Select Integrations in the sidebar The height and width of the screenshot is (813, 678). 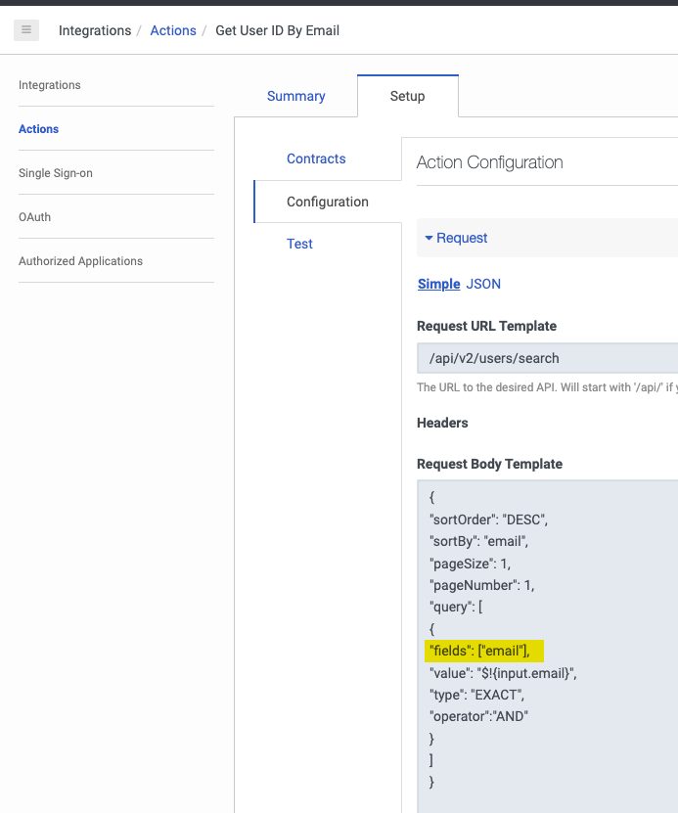click(50, 85)
